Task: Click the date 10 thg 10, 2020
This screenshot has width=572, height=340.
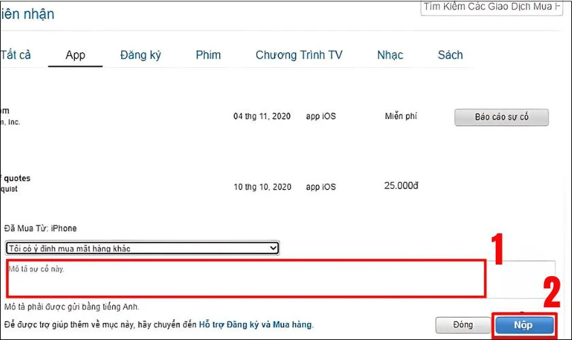Action: pos(262,187)
